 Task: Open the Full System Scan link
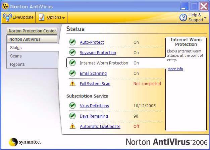click(95, 84)
